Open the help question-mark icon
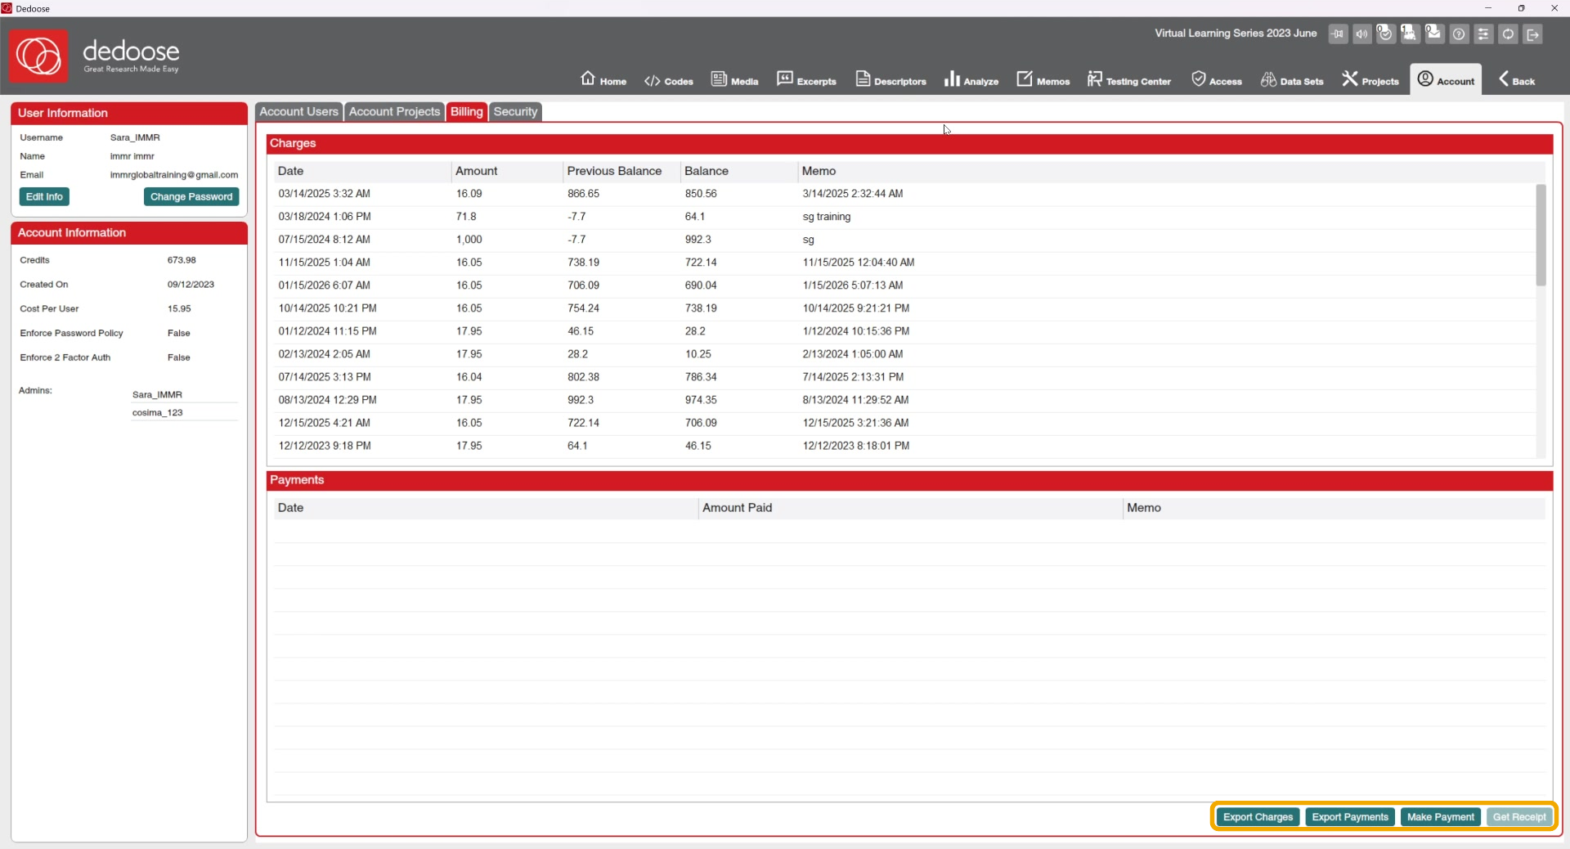 pyautogui.click(x=1460, y=34)
